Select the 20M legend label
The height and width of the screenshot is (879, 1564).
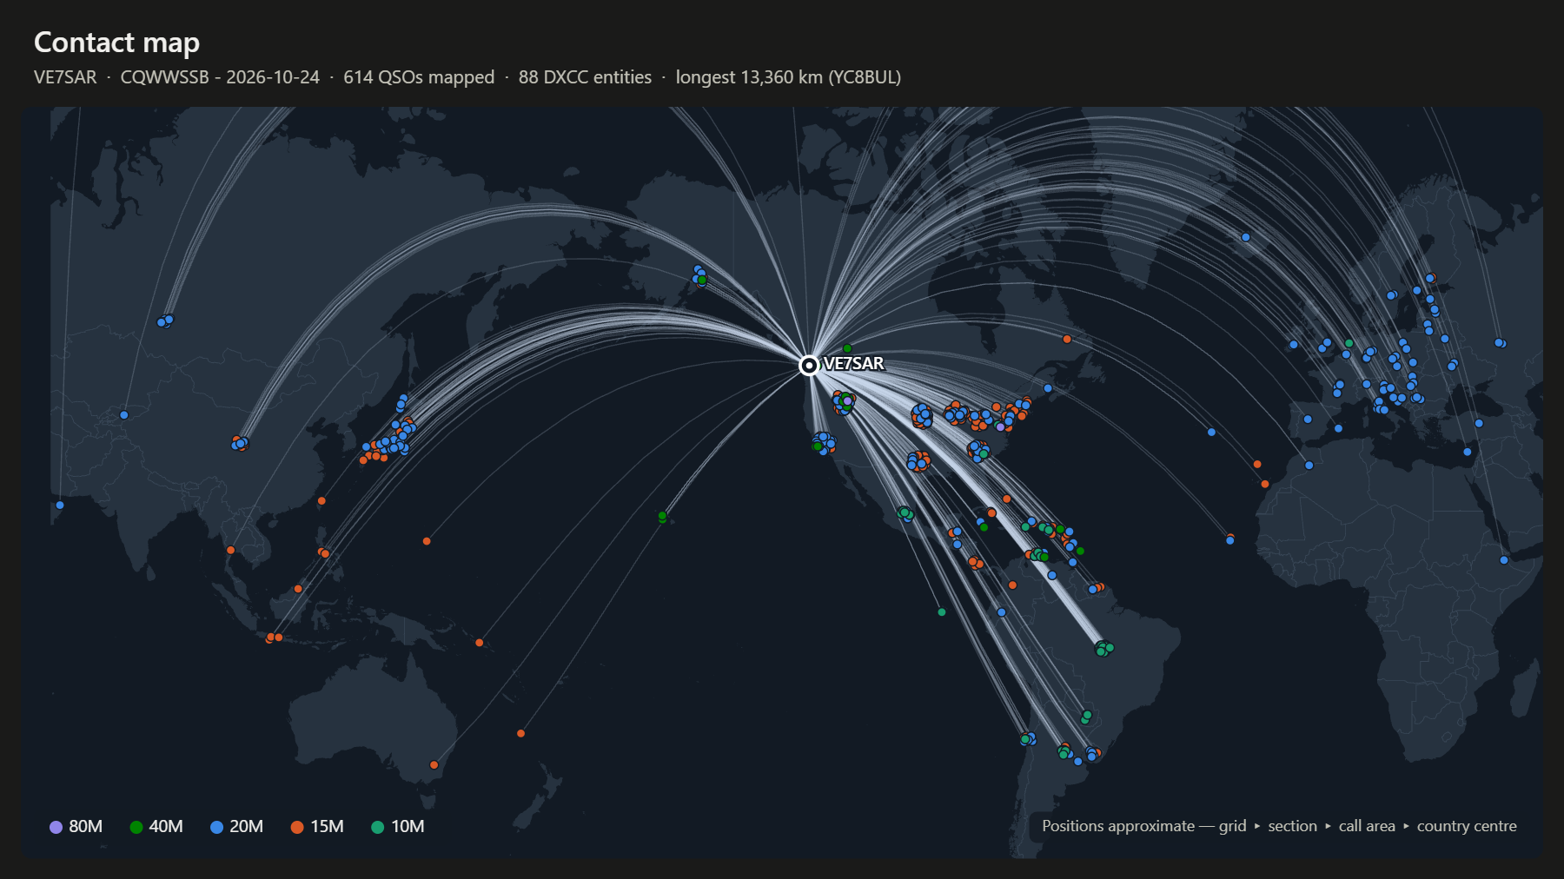[x=247, y=827]
